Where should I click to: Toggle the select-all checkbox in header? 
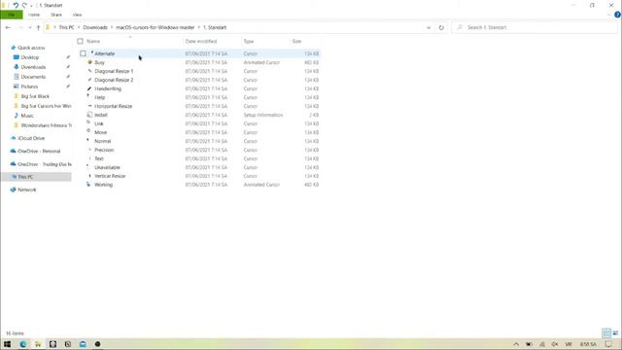click(80, 41)
